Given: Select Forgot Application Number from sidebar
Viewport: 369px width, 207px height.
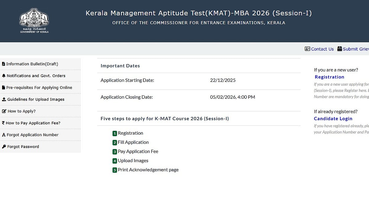Looking at the screenshot, I should pyautogui.click(x=33, y=135).
